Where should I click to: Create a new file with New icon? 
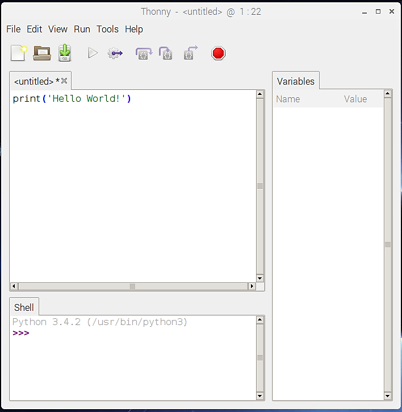tap(19, 53)
